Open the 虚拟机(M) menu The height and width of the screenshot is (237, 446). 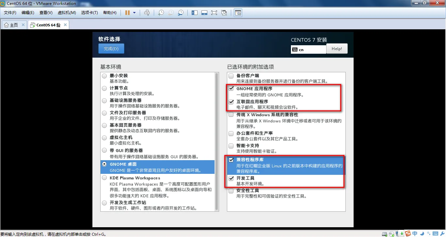67,13
